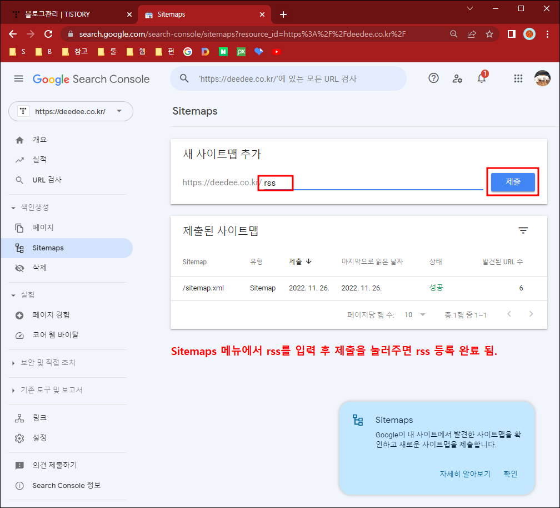The width and height of the screenshot is (560, 508).
Task: Open the user management icon in top bar
Action: [x=457, y=78]
